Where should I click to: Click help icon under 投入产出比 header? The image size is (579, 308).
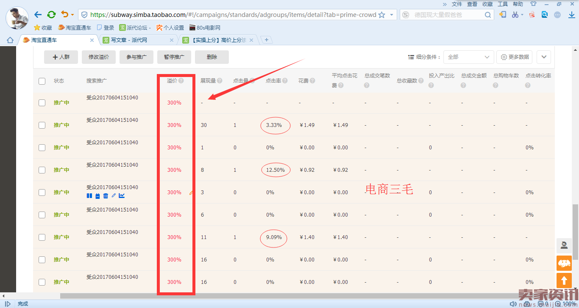coord(431,85)
